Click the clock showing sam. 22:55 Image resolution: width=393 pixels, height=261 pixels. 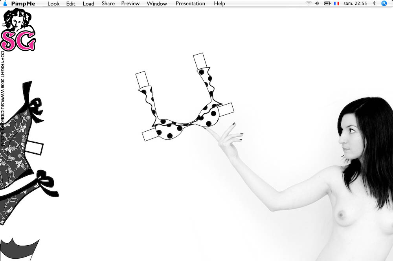coord(355,4)
